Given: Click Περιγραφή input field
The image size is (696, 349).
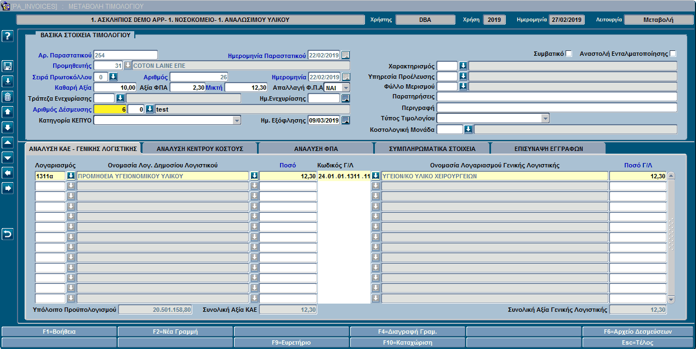Looking at the screenshot, I should pyautogui.click(x=557, y=107).
